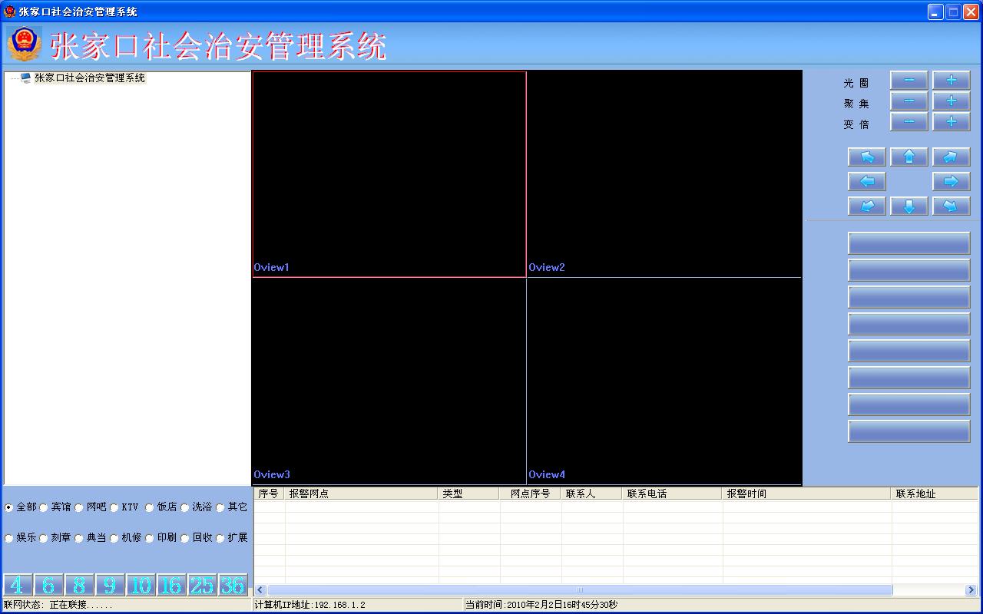Increase iris with 光圈 plus button
983x614 pixels.
click(x=952, y=80)
